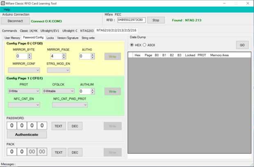Screen dimensions: 254x167
Task: Open the CFGLCK dropdown
Action: (x=59, y=91)
